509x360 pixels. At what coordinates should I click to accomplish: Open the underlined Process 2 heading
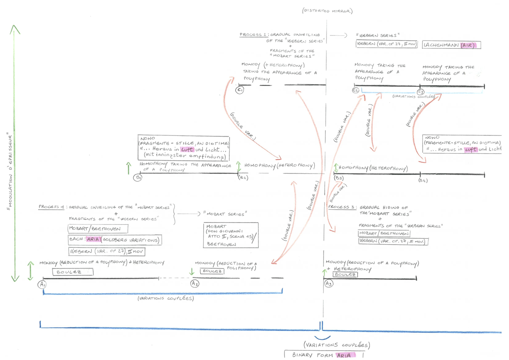coord(253,35)
